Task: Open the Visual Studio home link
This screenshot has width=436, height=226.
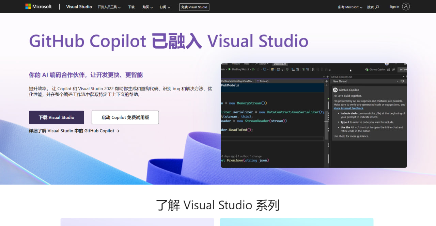Action: coord(79,6)
